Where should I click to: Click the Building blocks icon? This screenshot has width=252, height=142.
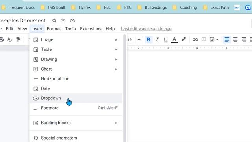[x=36, y=123]
